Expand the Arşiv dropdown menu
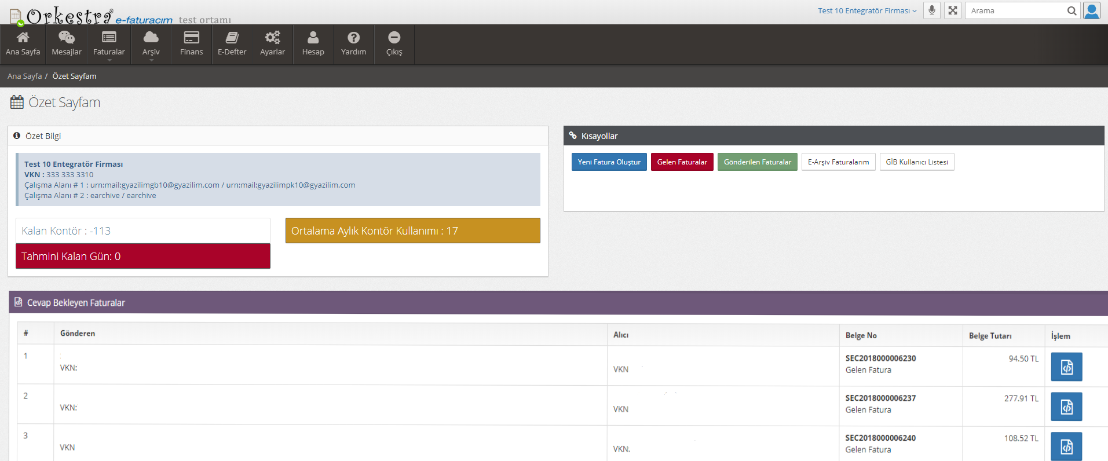Viewport: 1108px width, 461px height. click(151, 45)
